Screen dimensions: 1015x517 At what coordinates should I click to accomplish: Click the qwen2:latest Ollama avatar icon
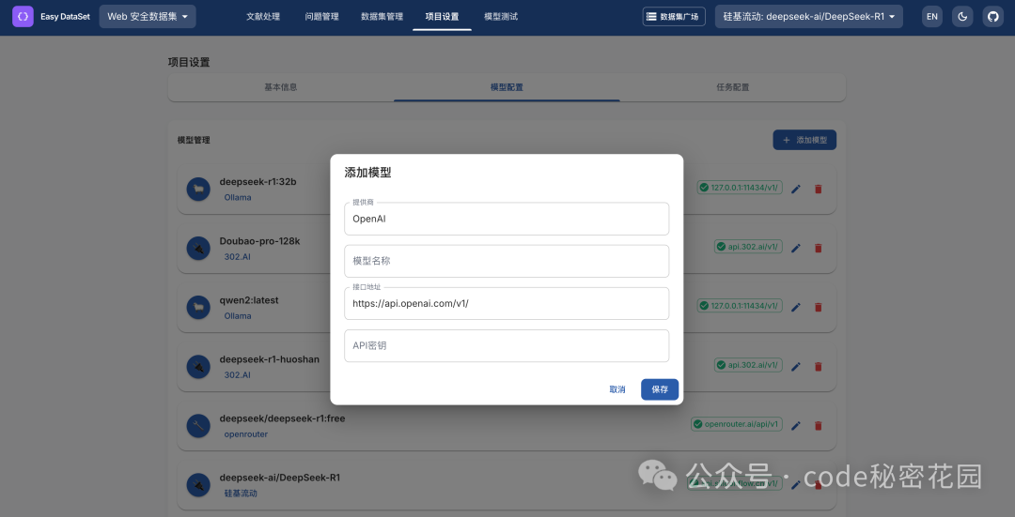point(198,308)
